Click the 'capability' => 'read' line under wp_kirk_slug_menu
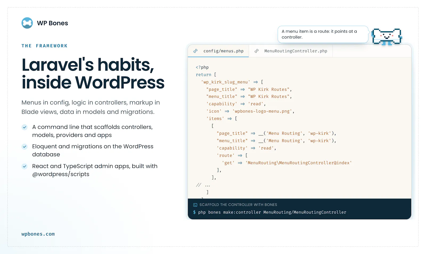 (236, 104)
